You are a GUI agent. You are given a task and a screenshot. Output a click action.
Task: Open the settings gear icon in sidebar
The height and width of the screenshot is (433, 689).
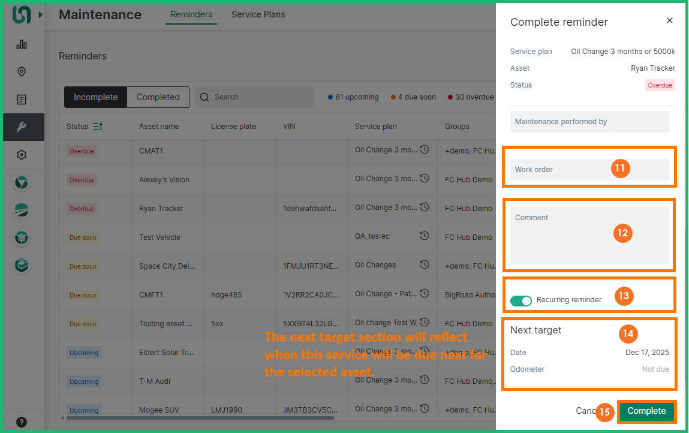coord(22,155)
